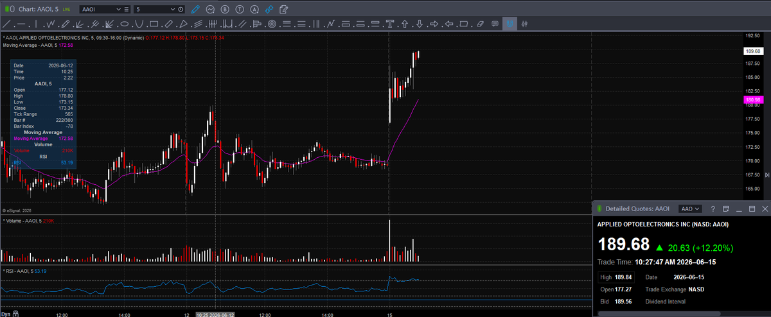Select the zigzag wave drawing tool
Screen dimensions: 771x317
[51, 24]
